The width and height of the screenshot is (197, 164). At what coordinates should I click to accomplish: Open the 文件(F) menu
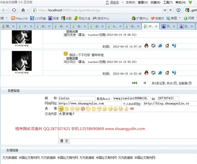click(x=131, y=2)
